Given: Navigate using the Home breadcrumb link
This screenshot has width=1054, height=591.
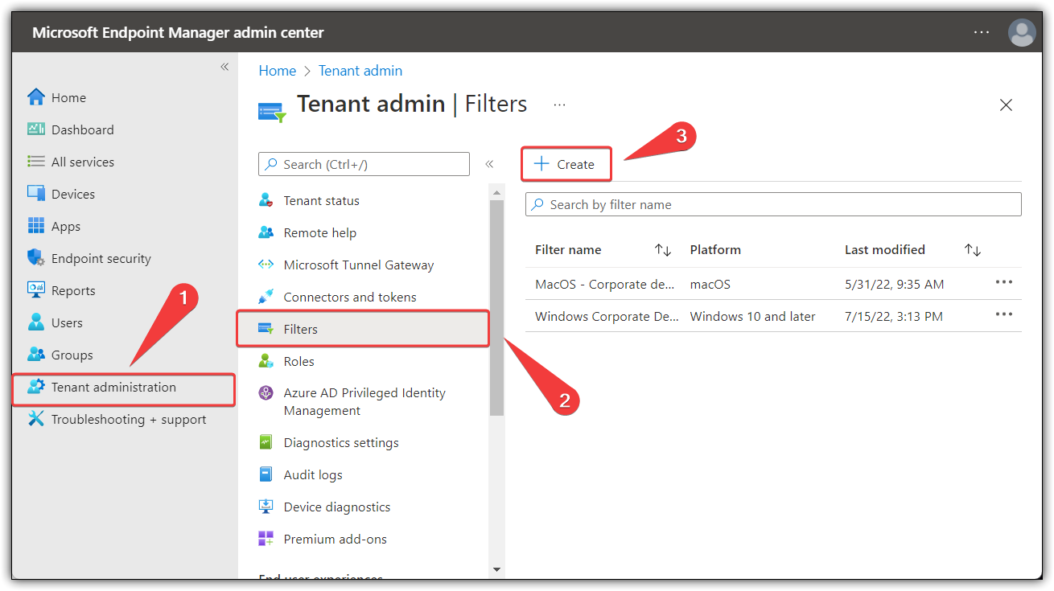Looking at the screenshot, I should 277,70.
